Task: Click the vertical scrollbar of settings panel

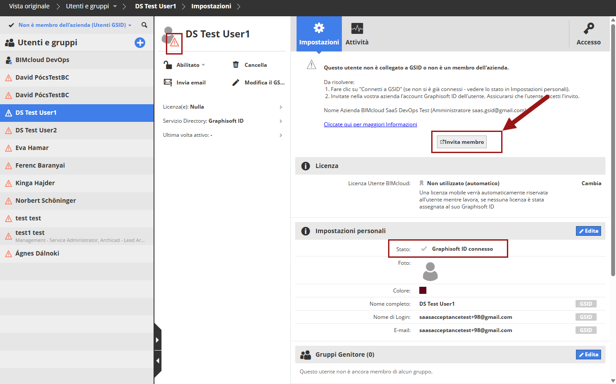Action: (613, 150)
